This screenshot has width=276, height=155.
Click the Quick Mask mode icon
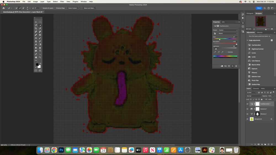pyautogui.click(x=36, y=70)
